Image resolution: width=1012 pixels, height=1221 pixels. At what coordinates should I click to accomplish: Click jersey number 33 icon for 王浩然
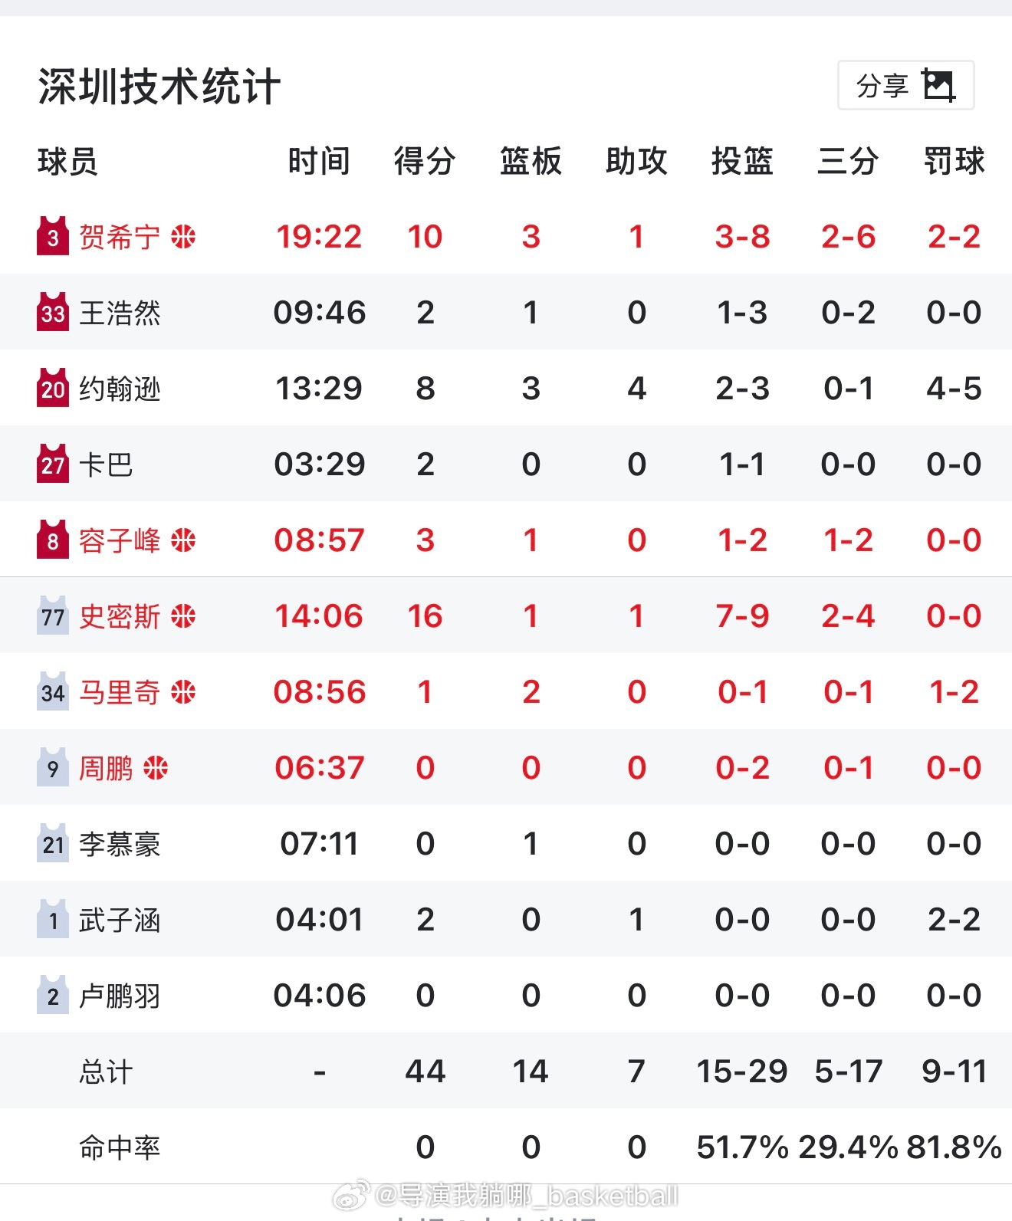tap(52, 313)
